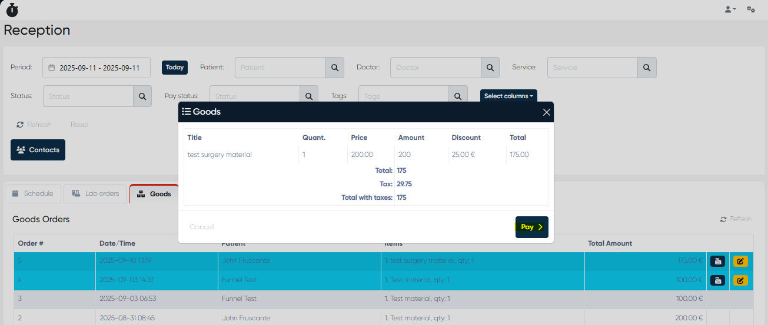This screenshot has height=325, width=768.
Task: Open the user account menu
Action: [730, 9]
